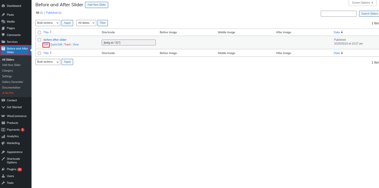Click the Pages icon in sidebar
This screenshot has width=379, height=188.
(x=3, y=28)
